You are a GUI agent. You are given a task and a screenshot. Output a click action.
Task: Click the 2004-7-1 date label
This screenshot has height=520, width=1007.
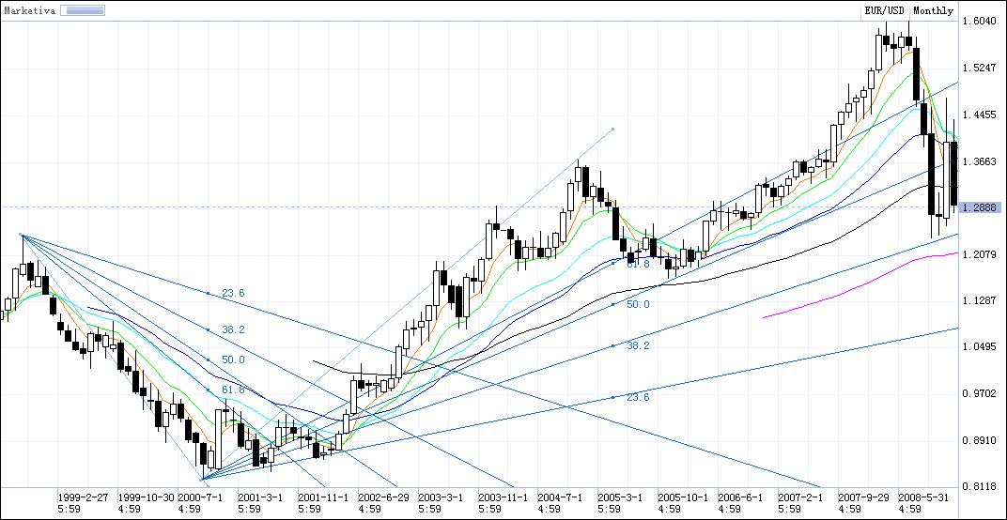point(561,497)
